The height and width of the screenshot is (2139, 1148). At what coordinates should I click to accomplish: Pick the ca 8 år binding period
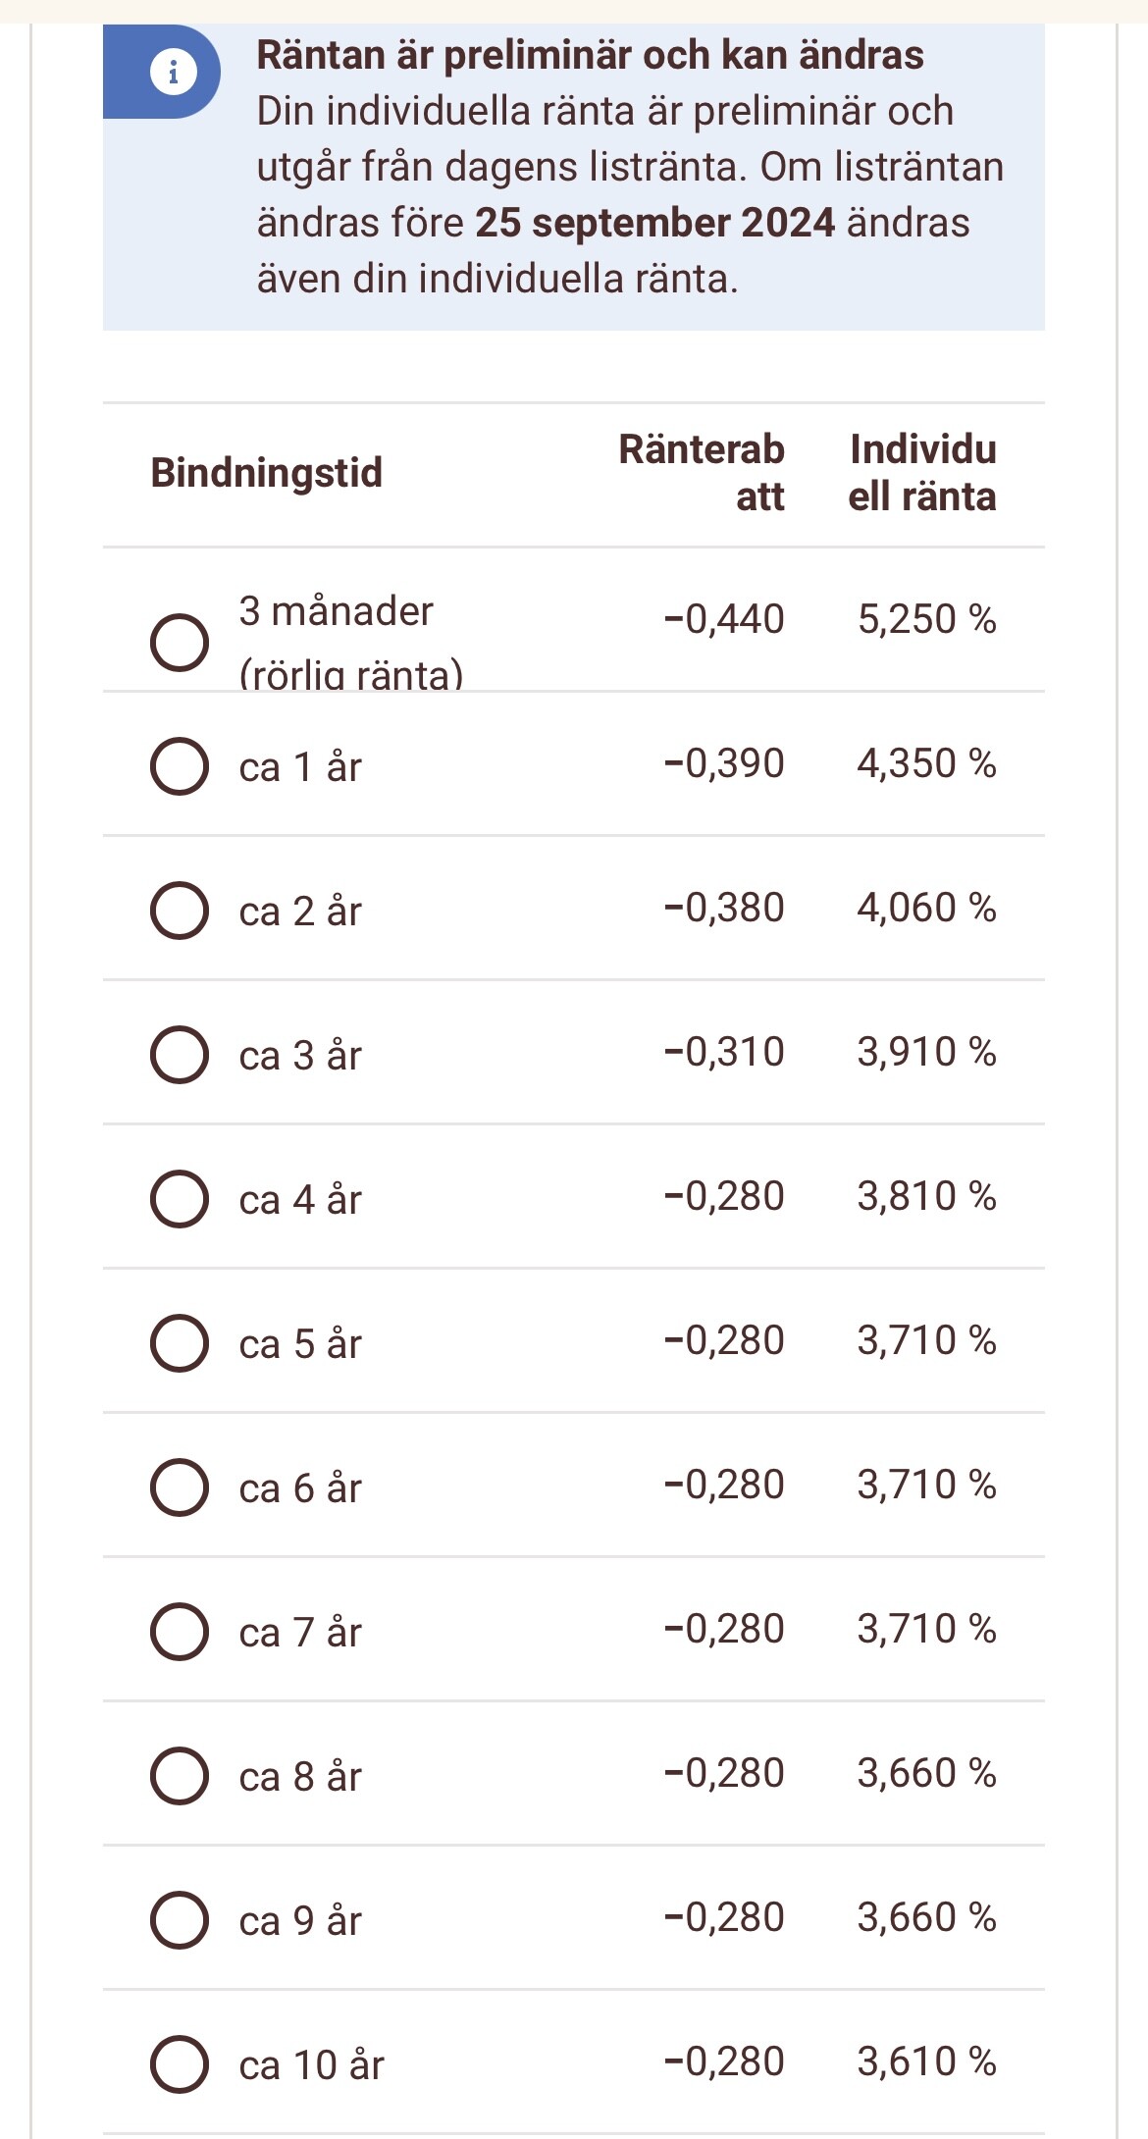[180, 1776]
